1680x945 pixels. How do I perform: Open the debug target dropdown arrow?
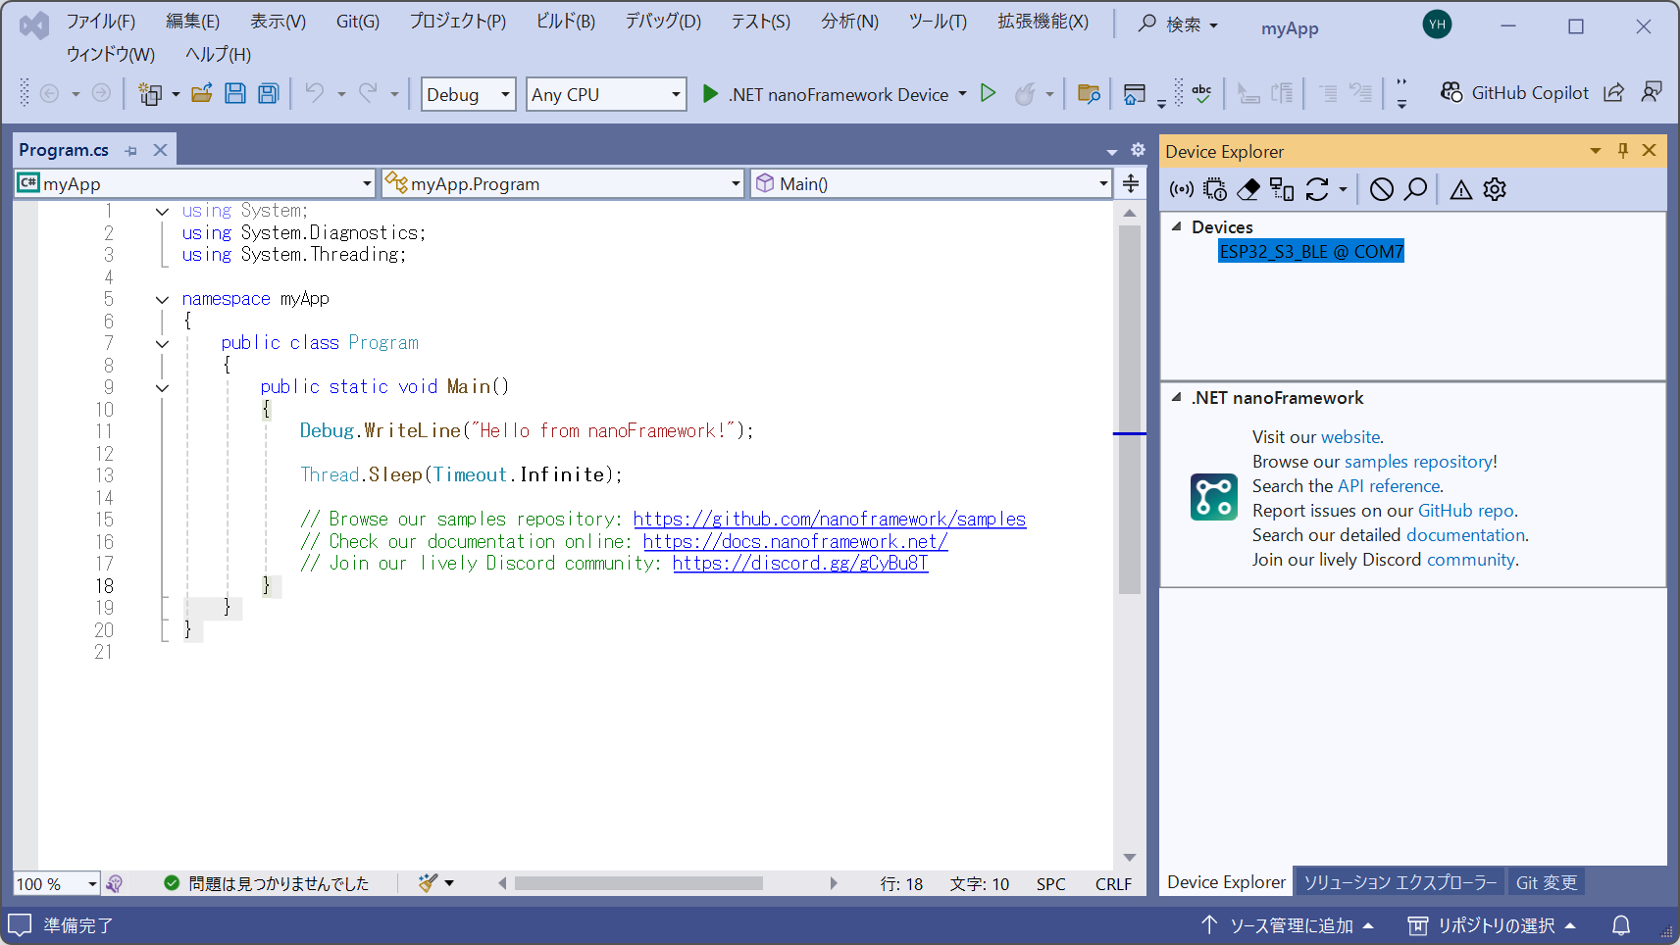pyautogui.click(x=962, y=94)
